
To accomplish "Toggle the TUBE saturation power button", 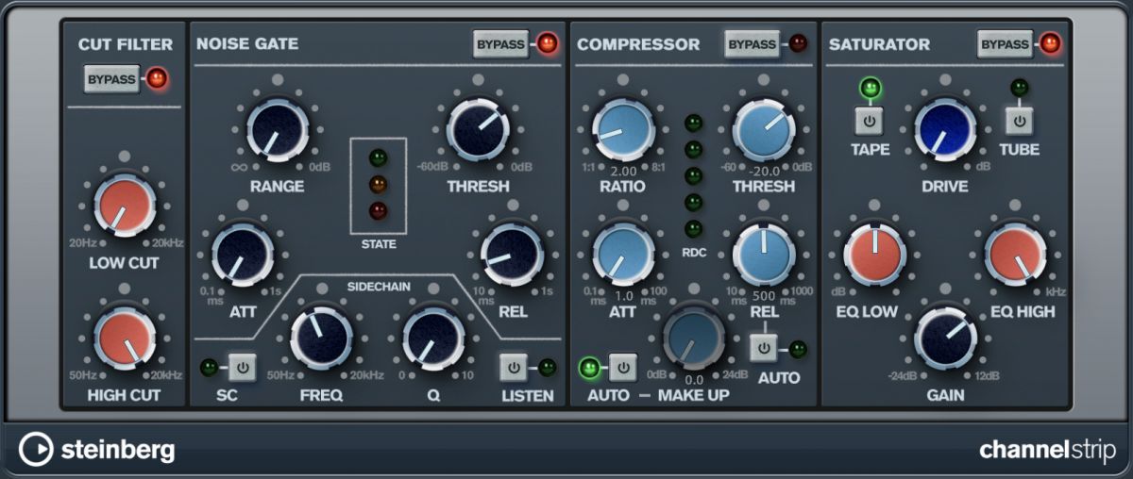I will [x=1019, y=121].
